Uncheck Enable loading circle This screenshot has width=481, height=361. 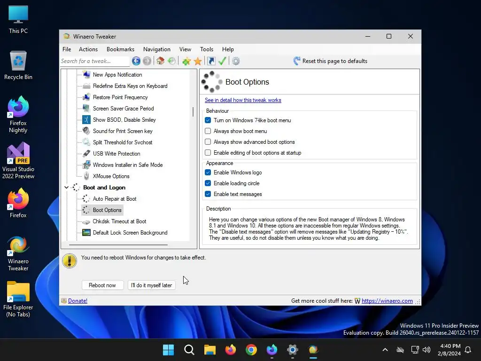pos(208,183)
